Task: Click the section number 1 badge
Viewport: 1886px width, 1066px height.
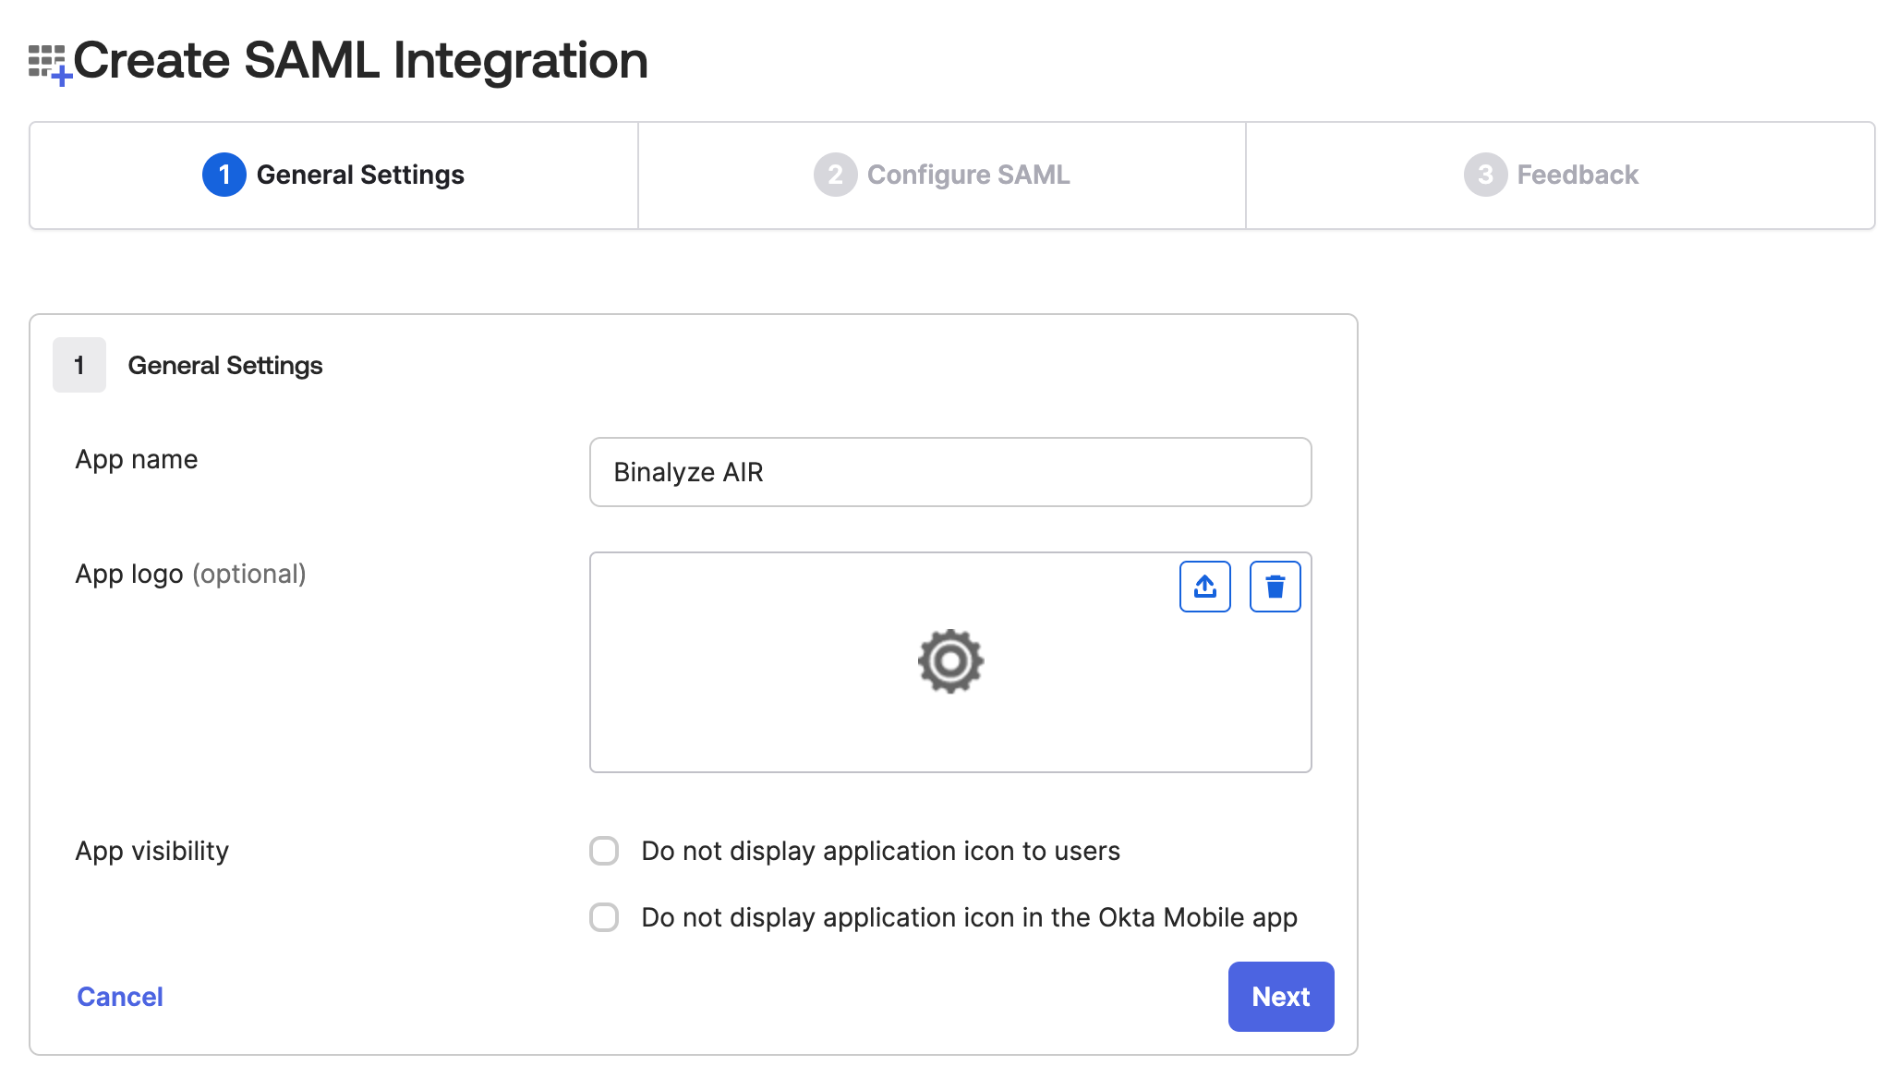Action: click(x=79, y=365)
